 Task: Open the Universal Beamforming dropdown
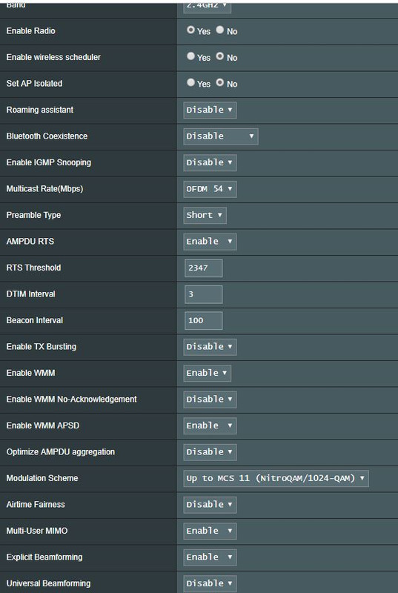tap(210, 583)
